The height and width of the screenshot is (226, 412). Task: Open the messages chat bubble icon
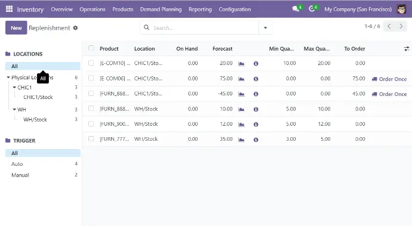296,9
